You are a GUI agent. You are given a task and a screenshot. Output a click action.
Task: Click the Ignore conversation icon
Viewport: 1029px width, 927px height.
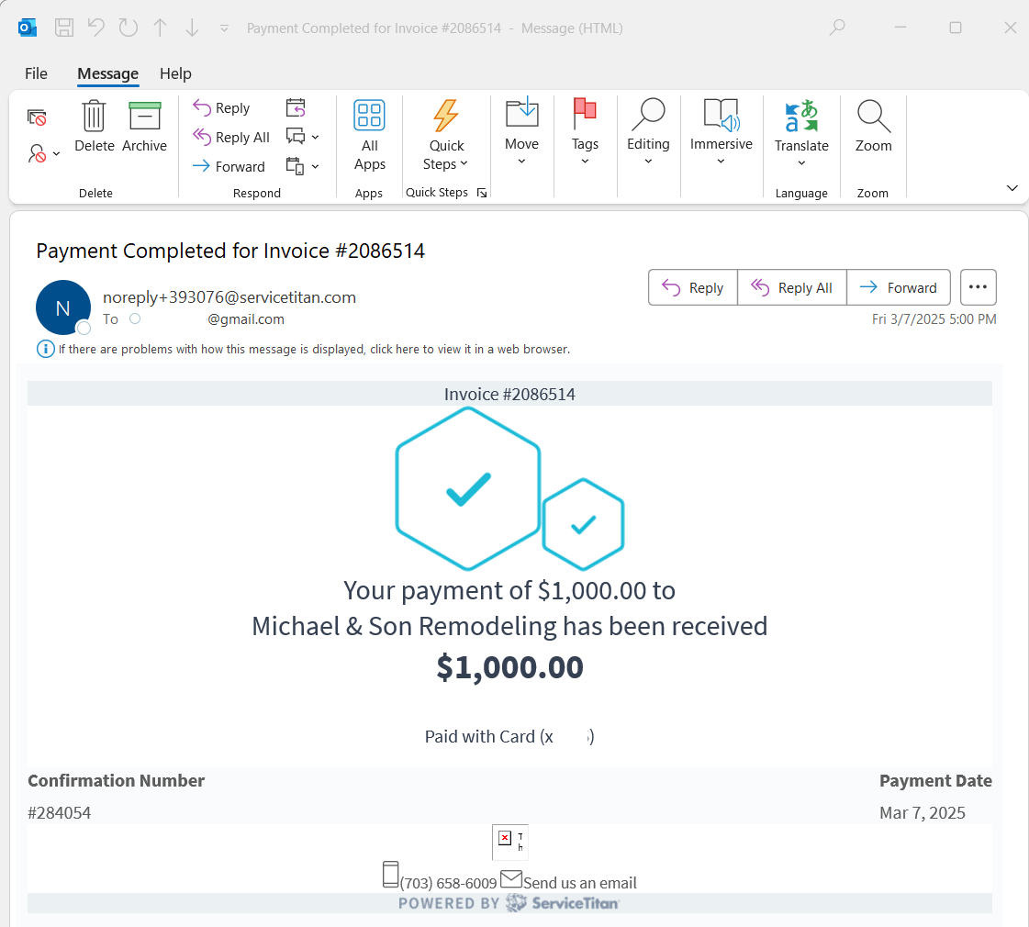pos(37,117)
